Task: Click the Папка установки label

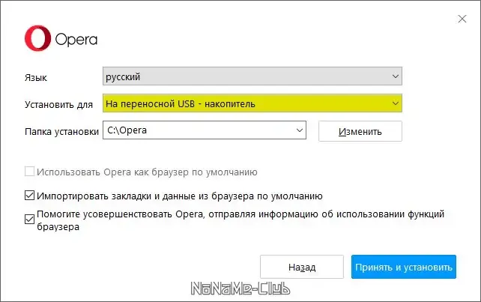Action: tap(61, 132)
